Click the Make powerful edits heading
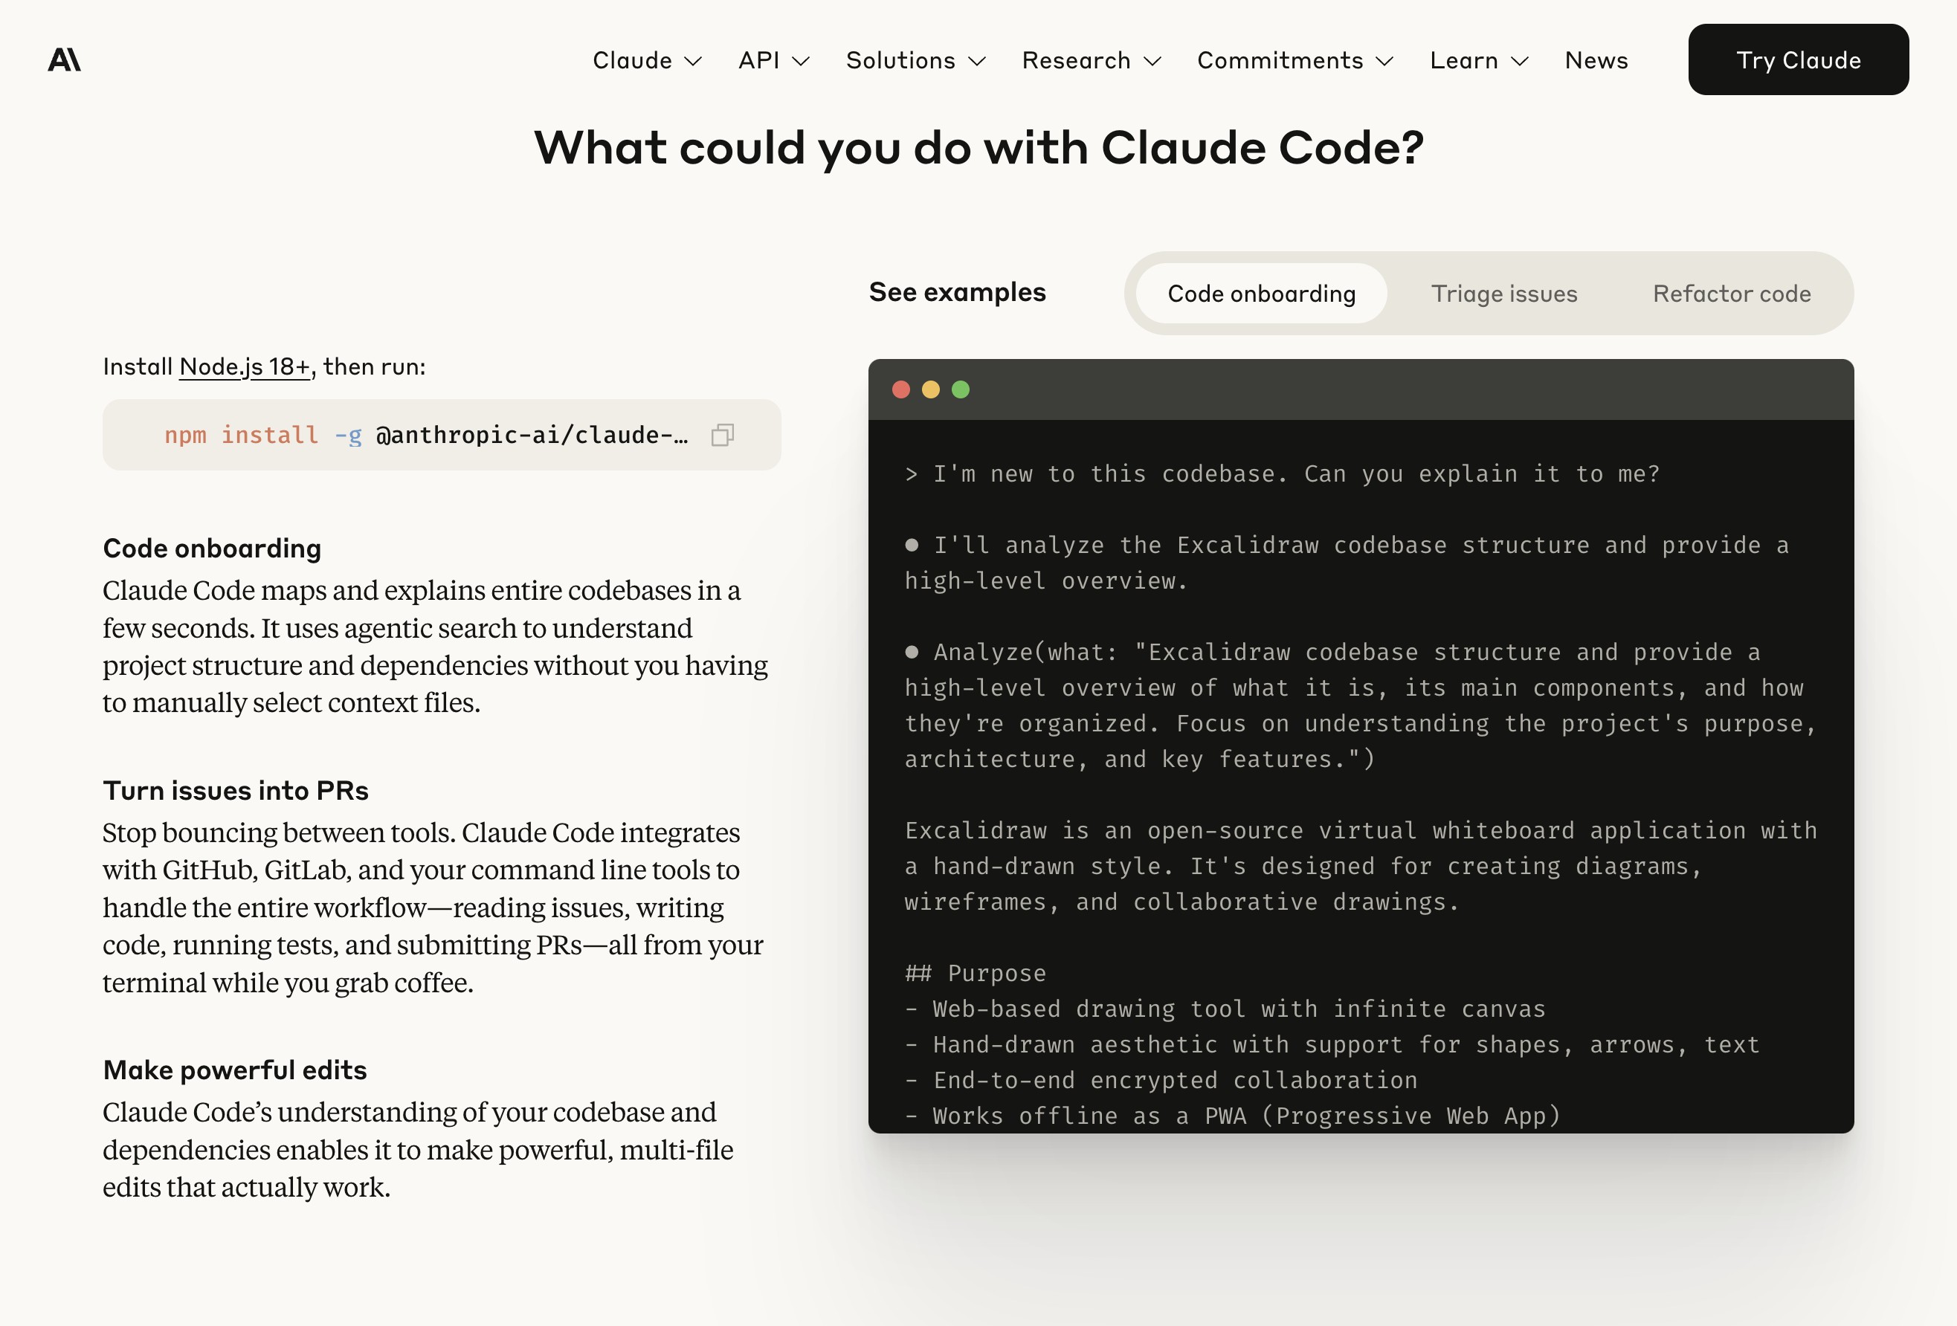Image resolution: width=1957 pixels, height=1326 pixels. (x=235, y=1071)
